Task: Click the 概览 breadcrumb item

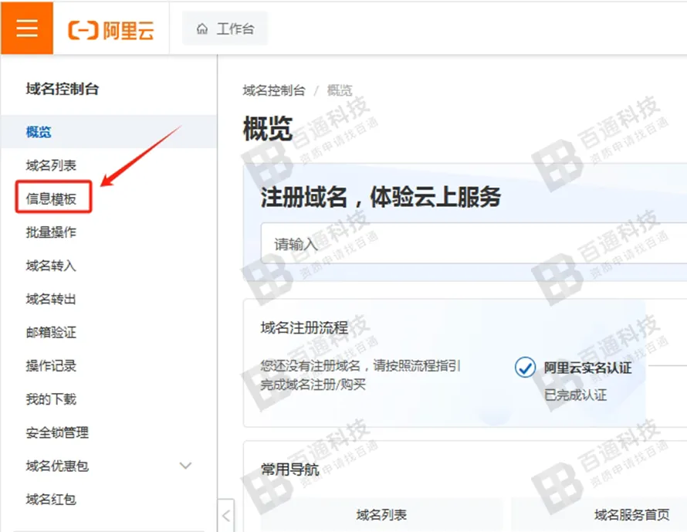Action: [340, 90]
